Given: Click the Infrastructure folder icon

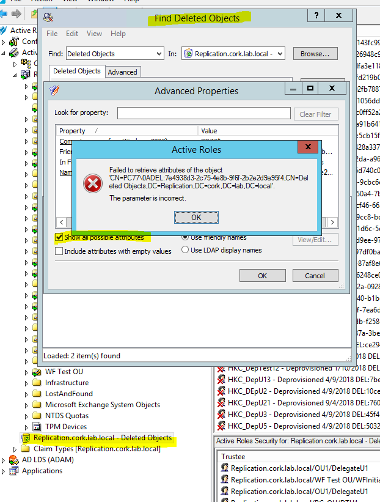Looking at the screenshot, I should [37, 383].
